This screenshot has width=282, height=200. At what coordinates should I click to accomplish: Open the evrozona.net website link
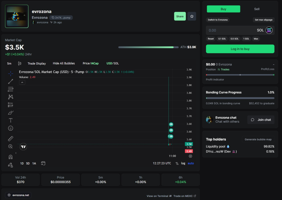(x=18, y=195)
